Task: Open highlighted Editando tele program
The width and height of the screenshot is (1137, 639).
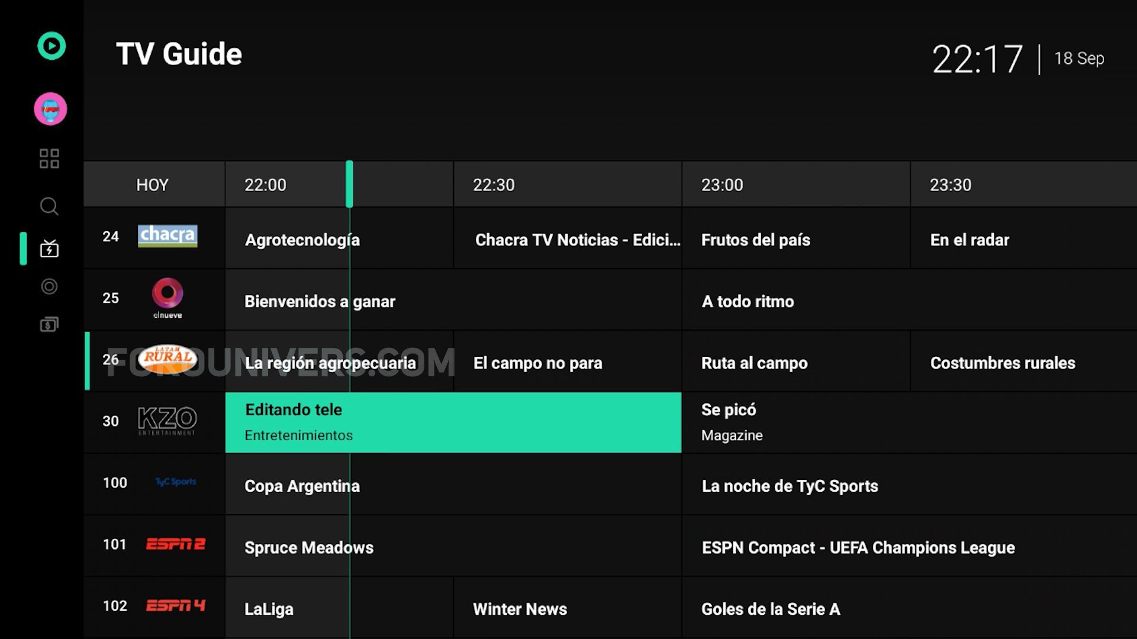Action: (x=453, y=422)
